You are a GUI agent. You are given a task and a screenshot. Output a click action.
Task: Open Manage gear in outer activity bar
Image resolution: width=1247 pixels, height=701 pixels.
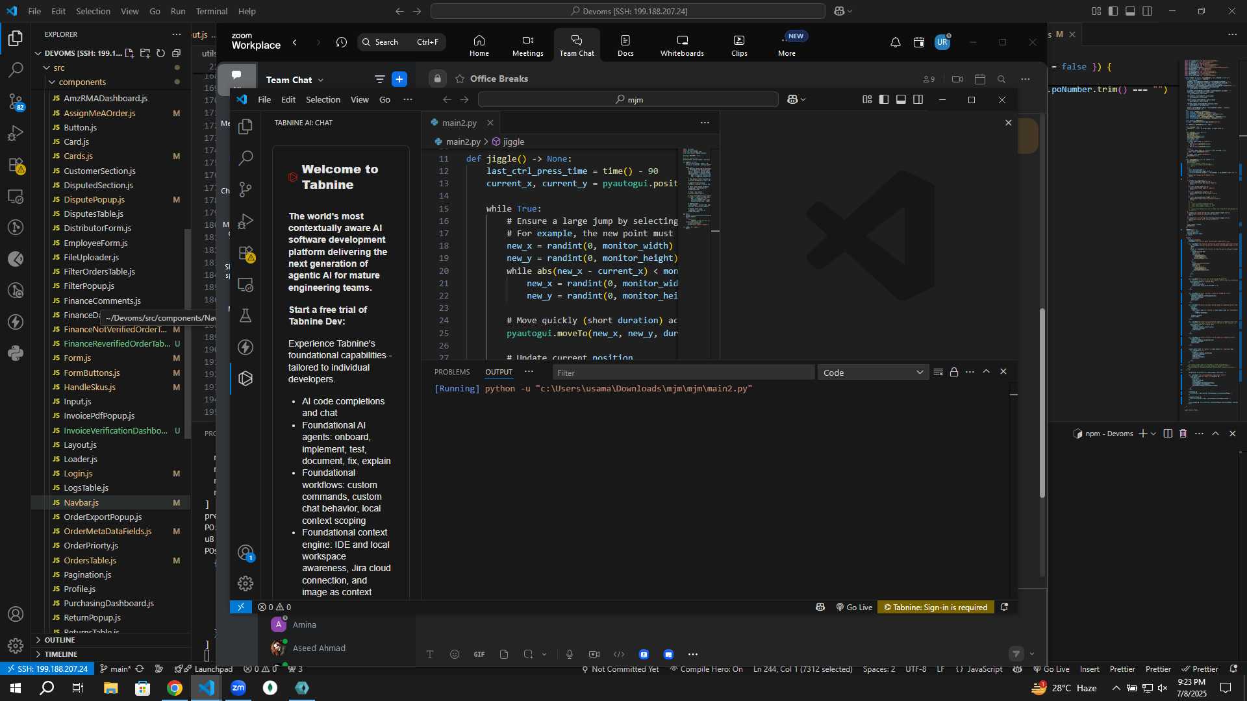click(x=16, y=646)
